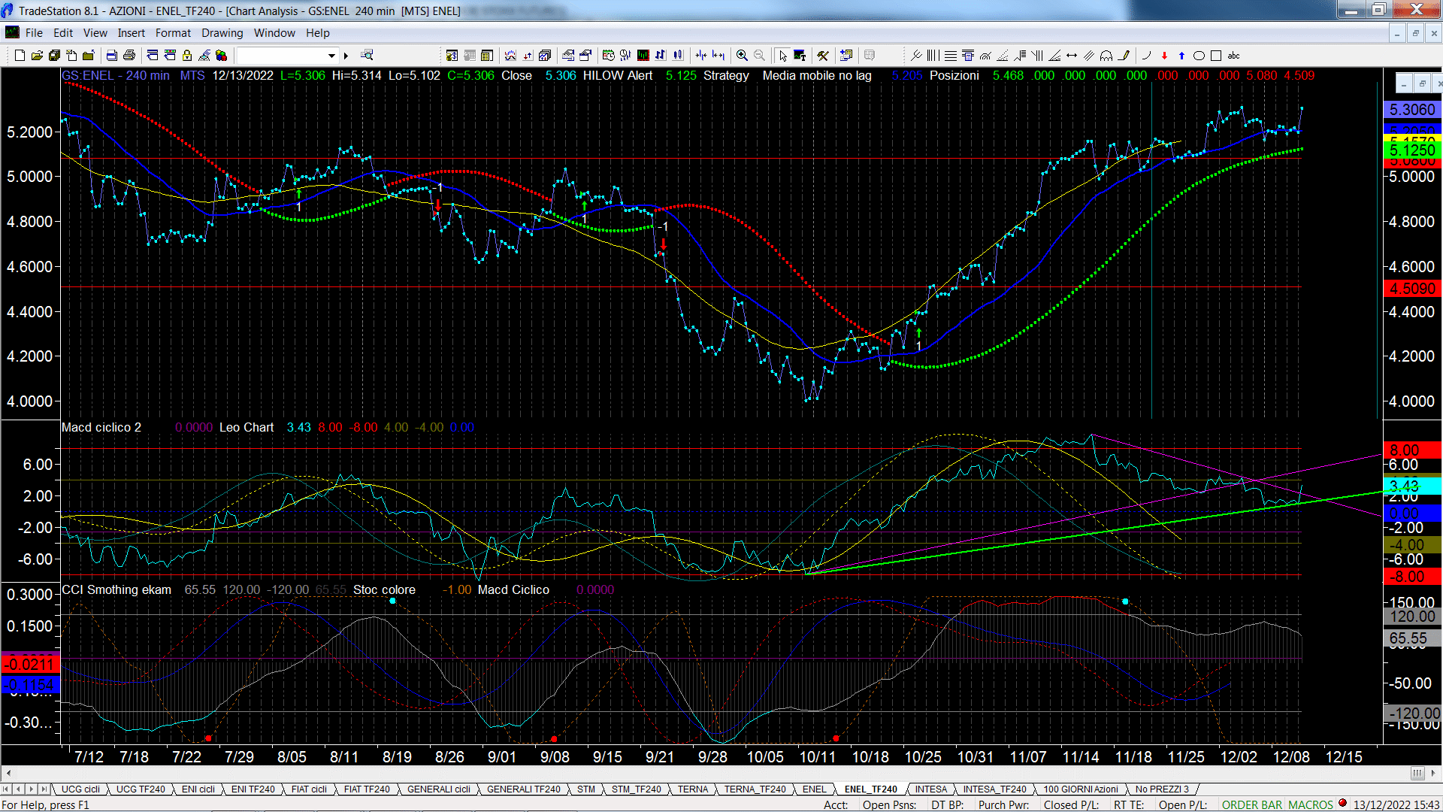
Task: Select the pencil freehand drawing tool
Action: (1124, 56)
